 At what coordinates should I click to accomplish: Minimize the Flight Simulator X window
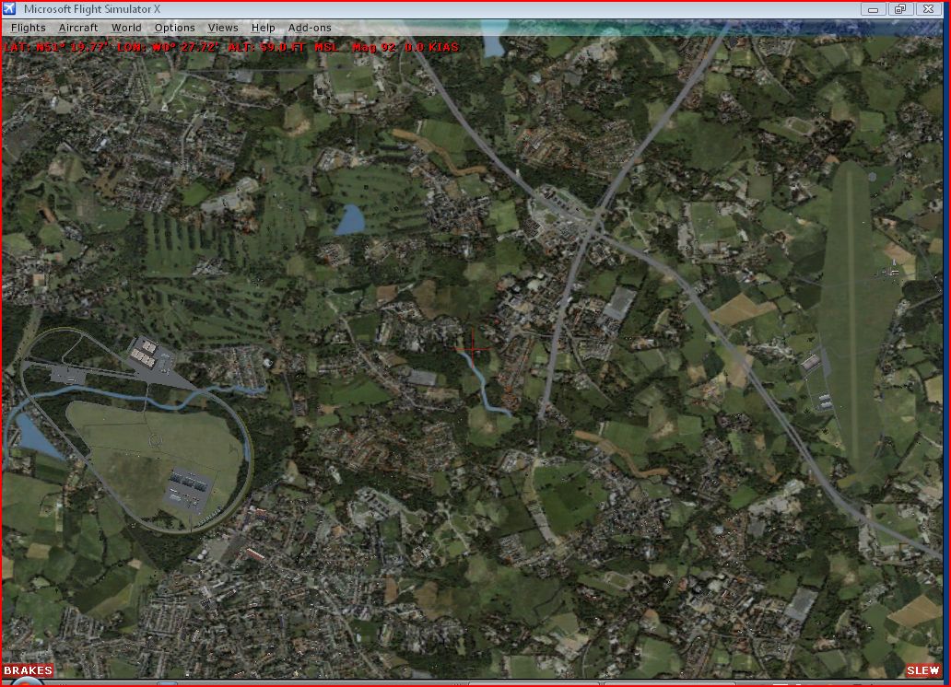[874, 9]
